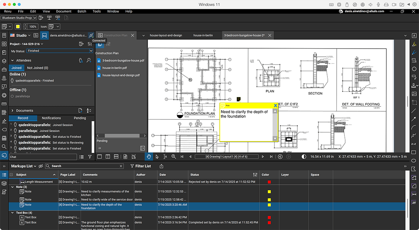Viewport: 419px width, 230px height.
Task: Activate the Select text tool
Action: click(165, 156)
